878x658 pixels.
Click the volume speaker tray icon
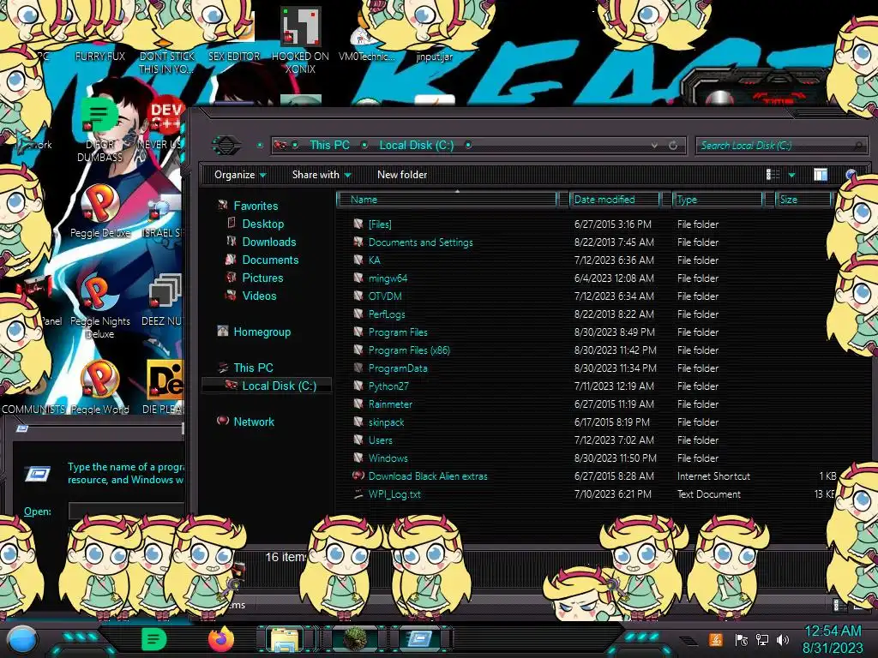click(x=783, y=639)
